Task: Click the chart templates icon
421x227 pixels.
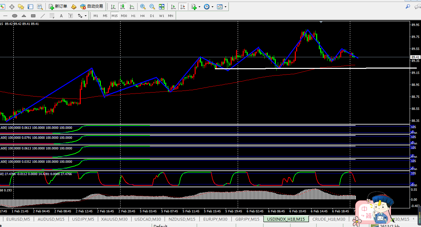Action: pos(220,7)
